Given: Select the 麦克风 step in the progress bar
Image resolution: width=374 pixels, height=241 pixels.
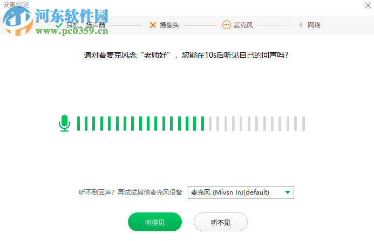Looking at the screenshot, I should click(243, 25).
